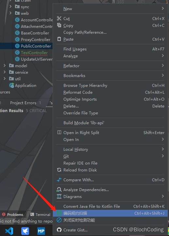Click the Terminal tool window icon
169x236 pixels.
tap(32, 214)
